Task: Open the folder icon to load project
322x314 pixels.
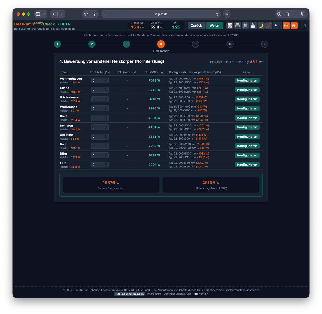Action: click(245, 25)
